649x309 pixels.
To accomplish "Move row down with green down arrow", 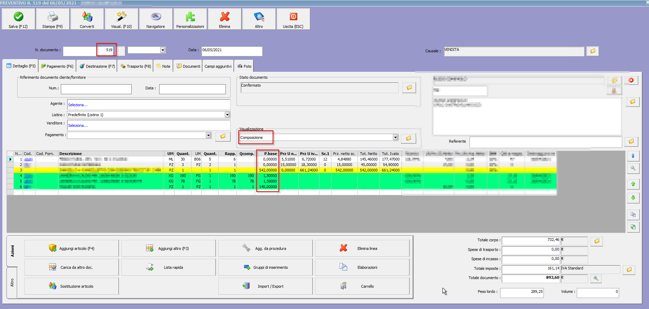I will (x=633, y=198).
